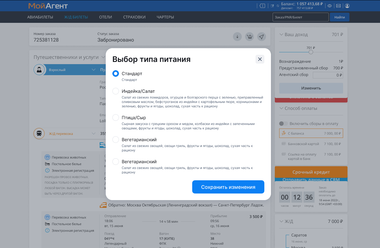Choose the Птица/Сыр meal option

(116, 118)
